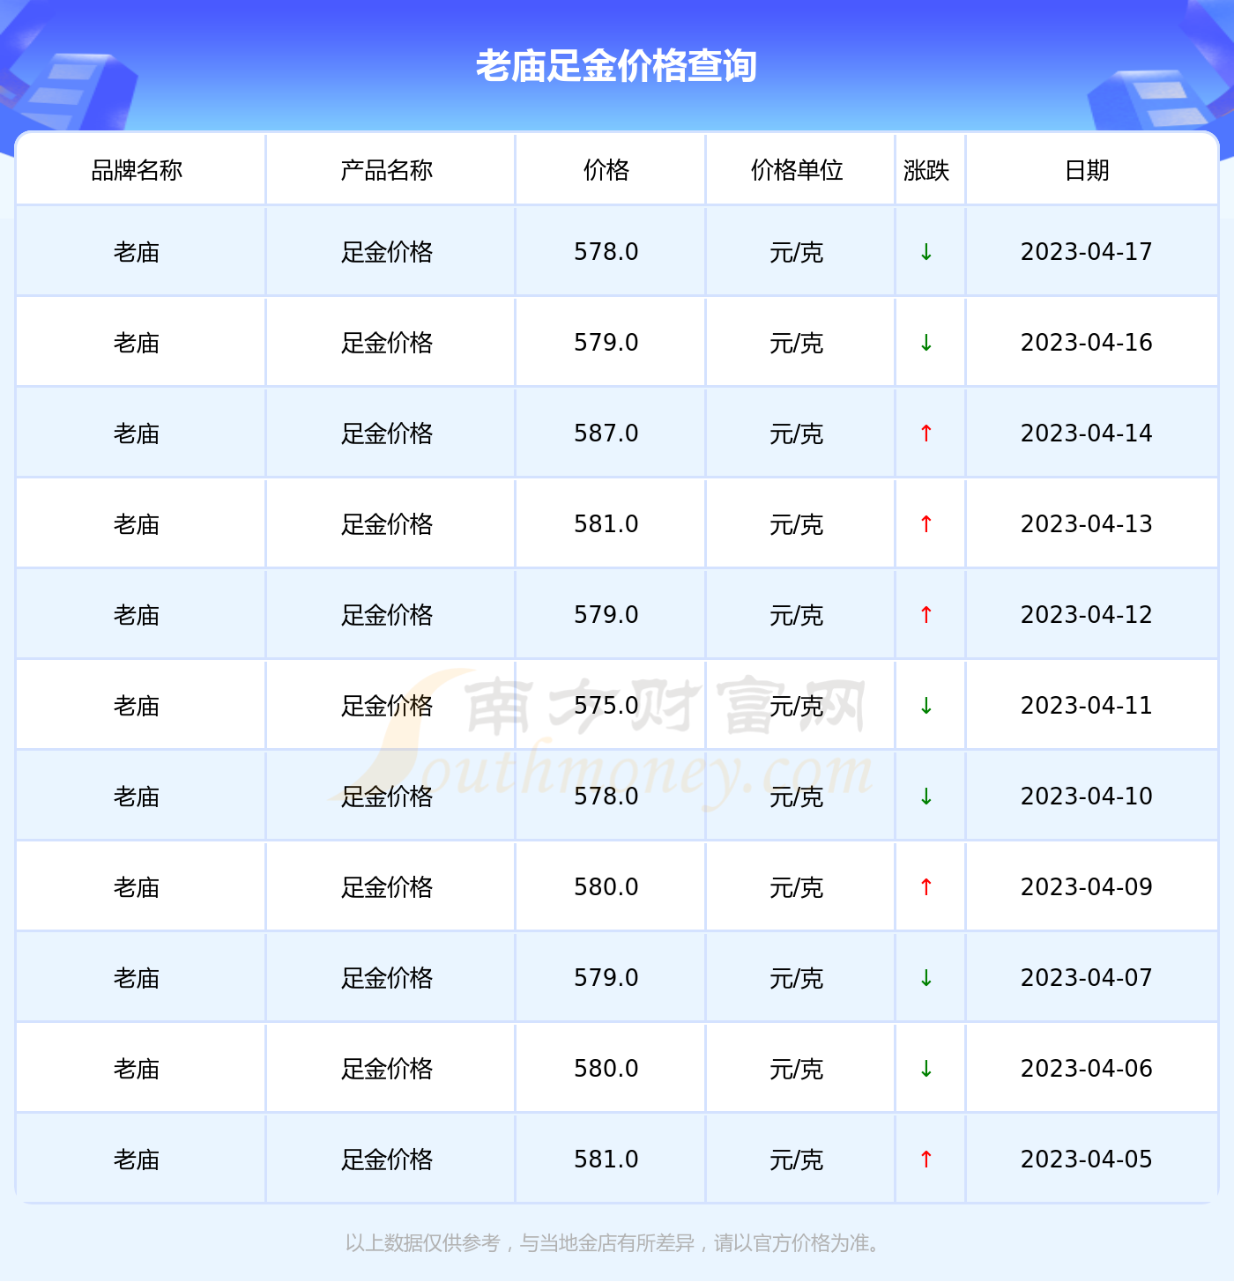1234x1282 pixels.
Task: Select the 涨跌 column header
Action: coord(926,170)
